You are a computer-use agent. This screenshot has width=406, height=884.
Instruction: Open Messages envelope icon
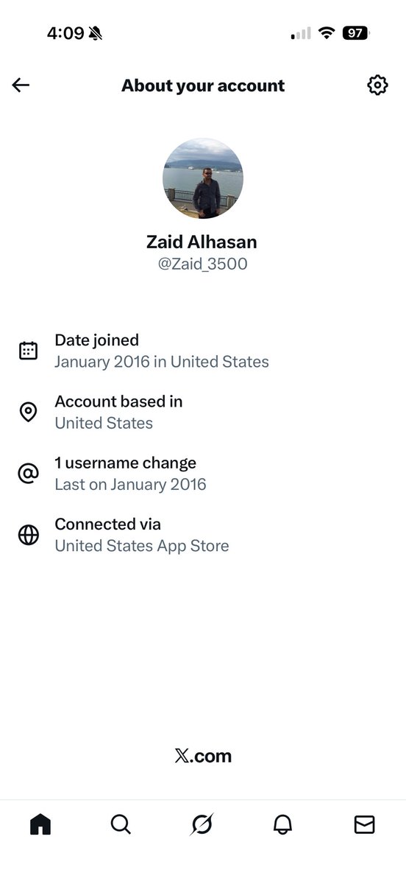point(364,824)
